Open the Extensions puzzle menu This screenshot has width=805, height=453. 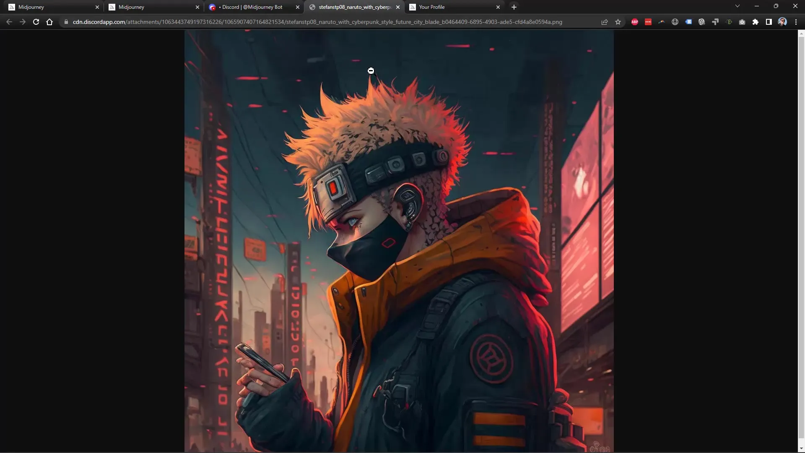click(756, 22)
